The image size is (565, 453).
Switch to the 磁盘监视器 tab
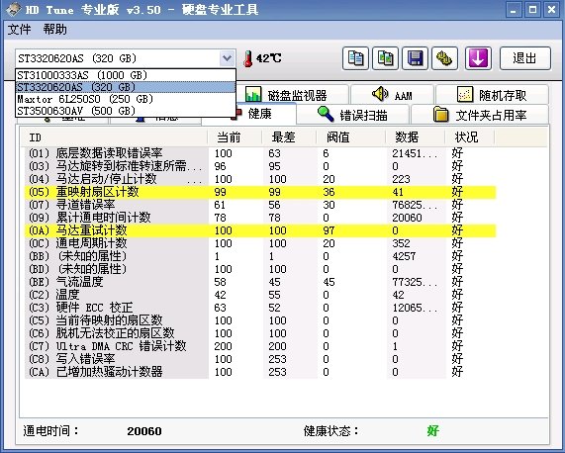pyautogui.click(x=292, y=95)
